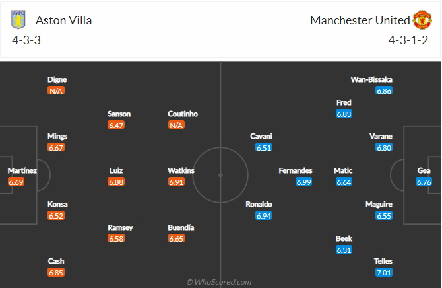Click the WhoScored.com watermark
Screen dimensions: 442x288
[x=219, y=282]
